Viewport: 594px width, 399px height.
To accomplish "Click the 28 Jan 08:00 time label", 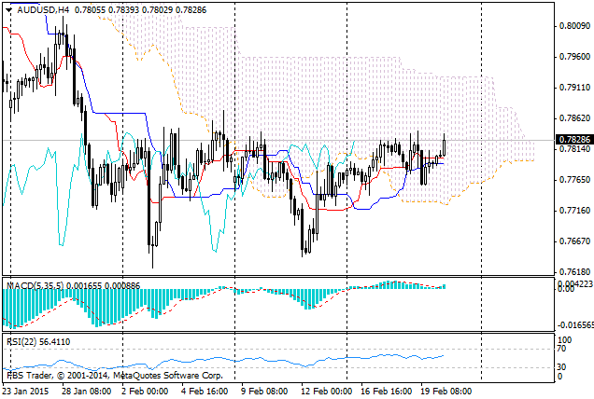I will pyautogui.click(x=86, y=391).
